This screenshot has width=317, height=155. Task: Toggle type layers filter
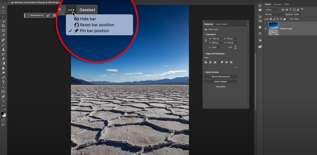click(x=291, y=10)
